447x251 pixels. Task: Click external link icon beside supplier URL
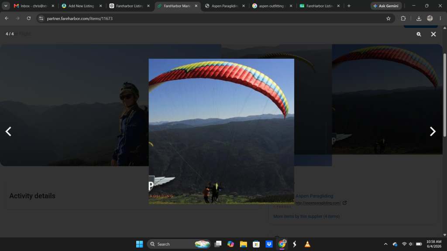345,203
